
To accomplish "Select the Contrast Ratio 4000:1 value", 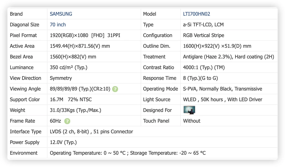I will (204, 67).
